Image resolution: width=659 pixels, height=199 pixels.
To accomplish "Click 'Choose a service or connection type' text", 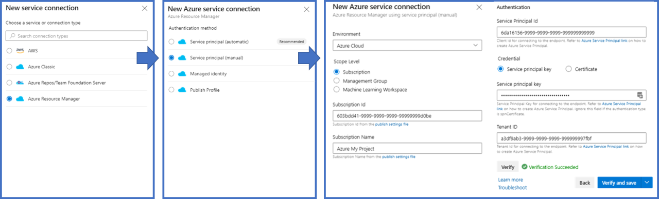I will click(43, 23).
